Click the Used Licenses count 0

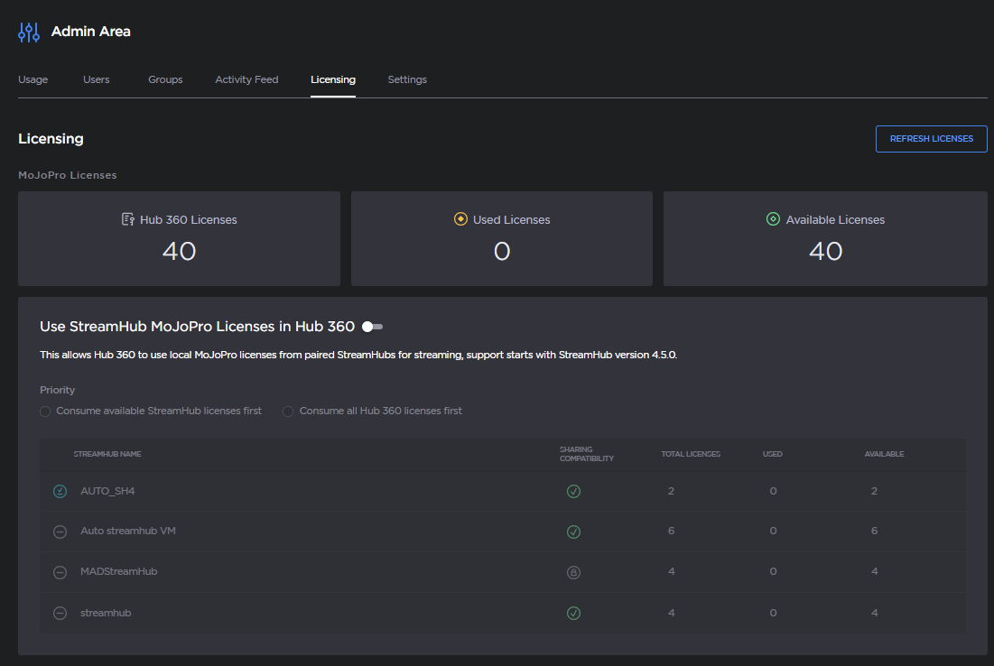pyautogui.click(x=502, y=252)
